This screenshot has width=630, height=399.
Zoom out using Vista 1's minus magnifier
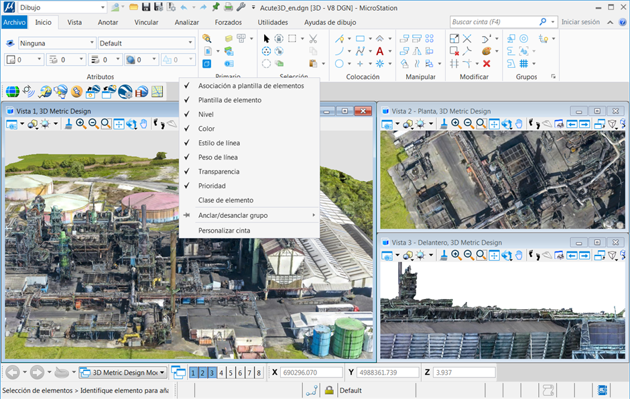click(x=94, y=124)
